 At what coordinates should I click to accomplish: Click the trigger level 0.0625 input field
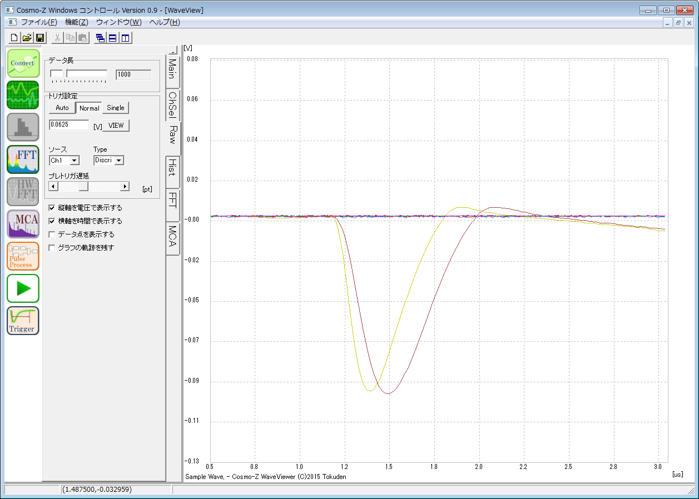pyautogui.click(x=68, y=125)
